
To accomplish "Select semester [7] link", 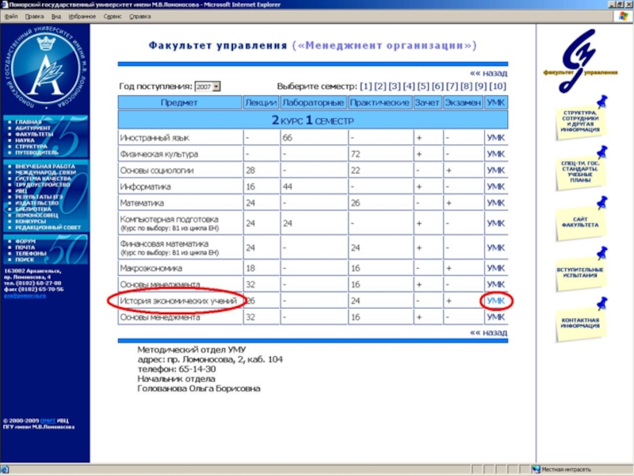I will 452,86.
